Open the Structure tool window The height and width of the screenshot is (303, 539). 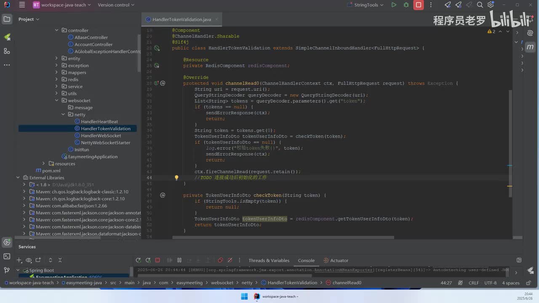[x=7, y=51]
